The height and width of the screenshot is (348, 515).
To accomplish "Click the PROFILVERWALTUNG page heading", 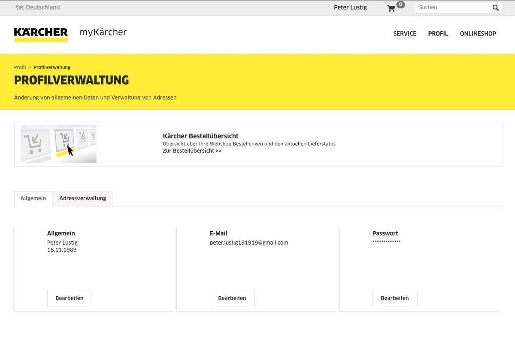I will click(x=71, y=81).
